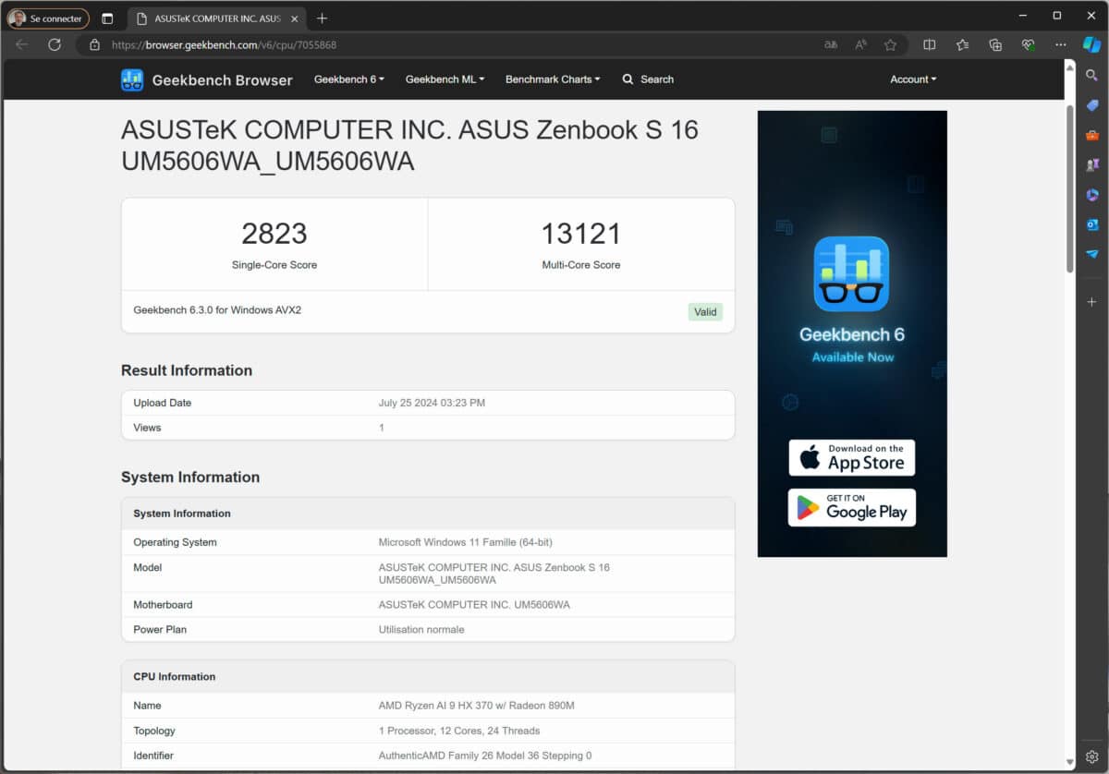
Task: Open the Copilot icon in Edge
Action: click(x=1091, y=44)
